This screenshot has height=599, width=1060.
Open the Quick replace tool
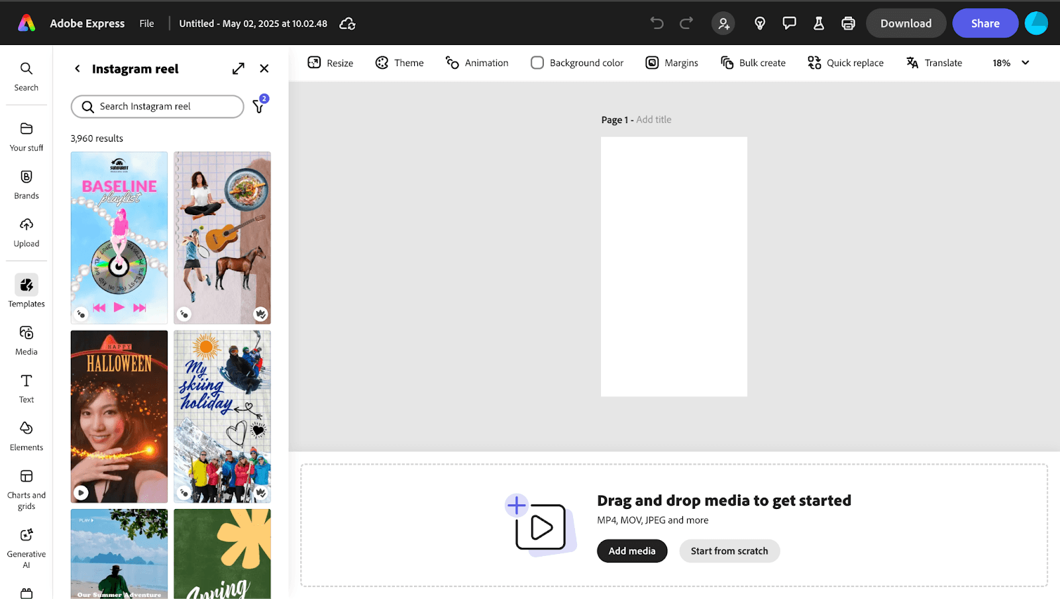[845, 63]
